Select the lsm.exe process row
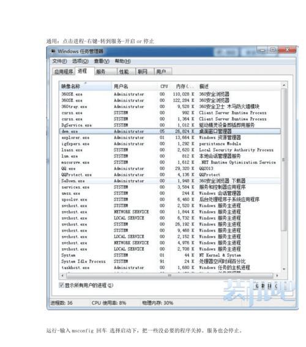 [170, 156]
